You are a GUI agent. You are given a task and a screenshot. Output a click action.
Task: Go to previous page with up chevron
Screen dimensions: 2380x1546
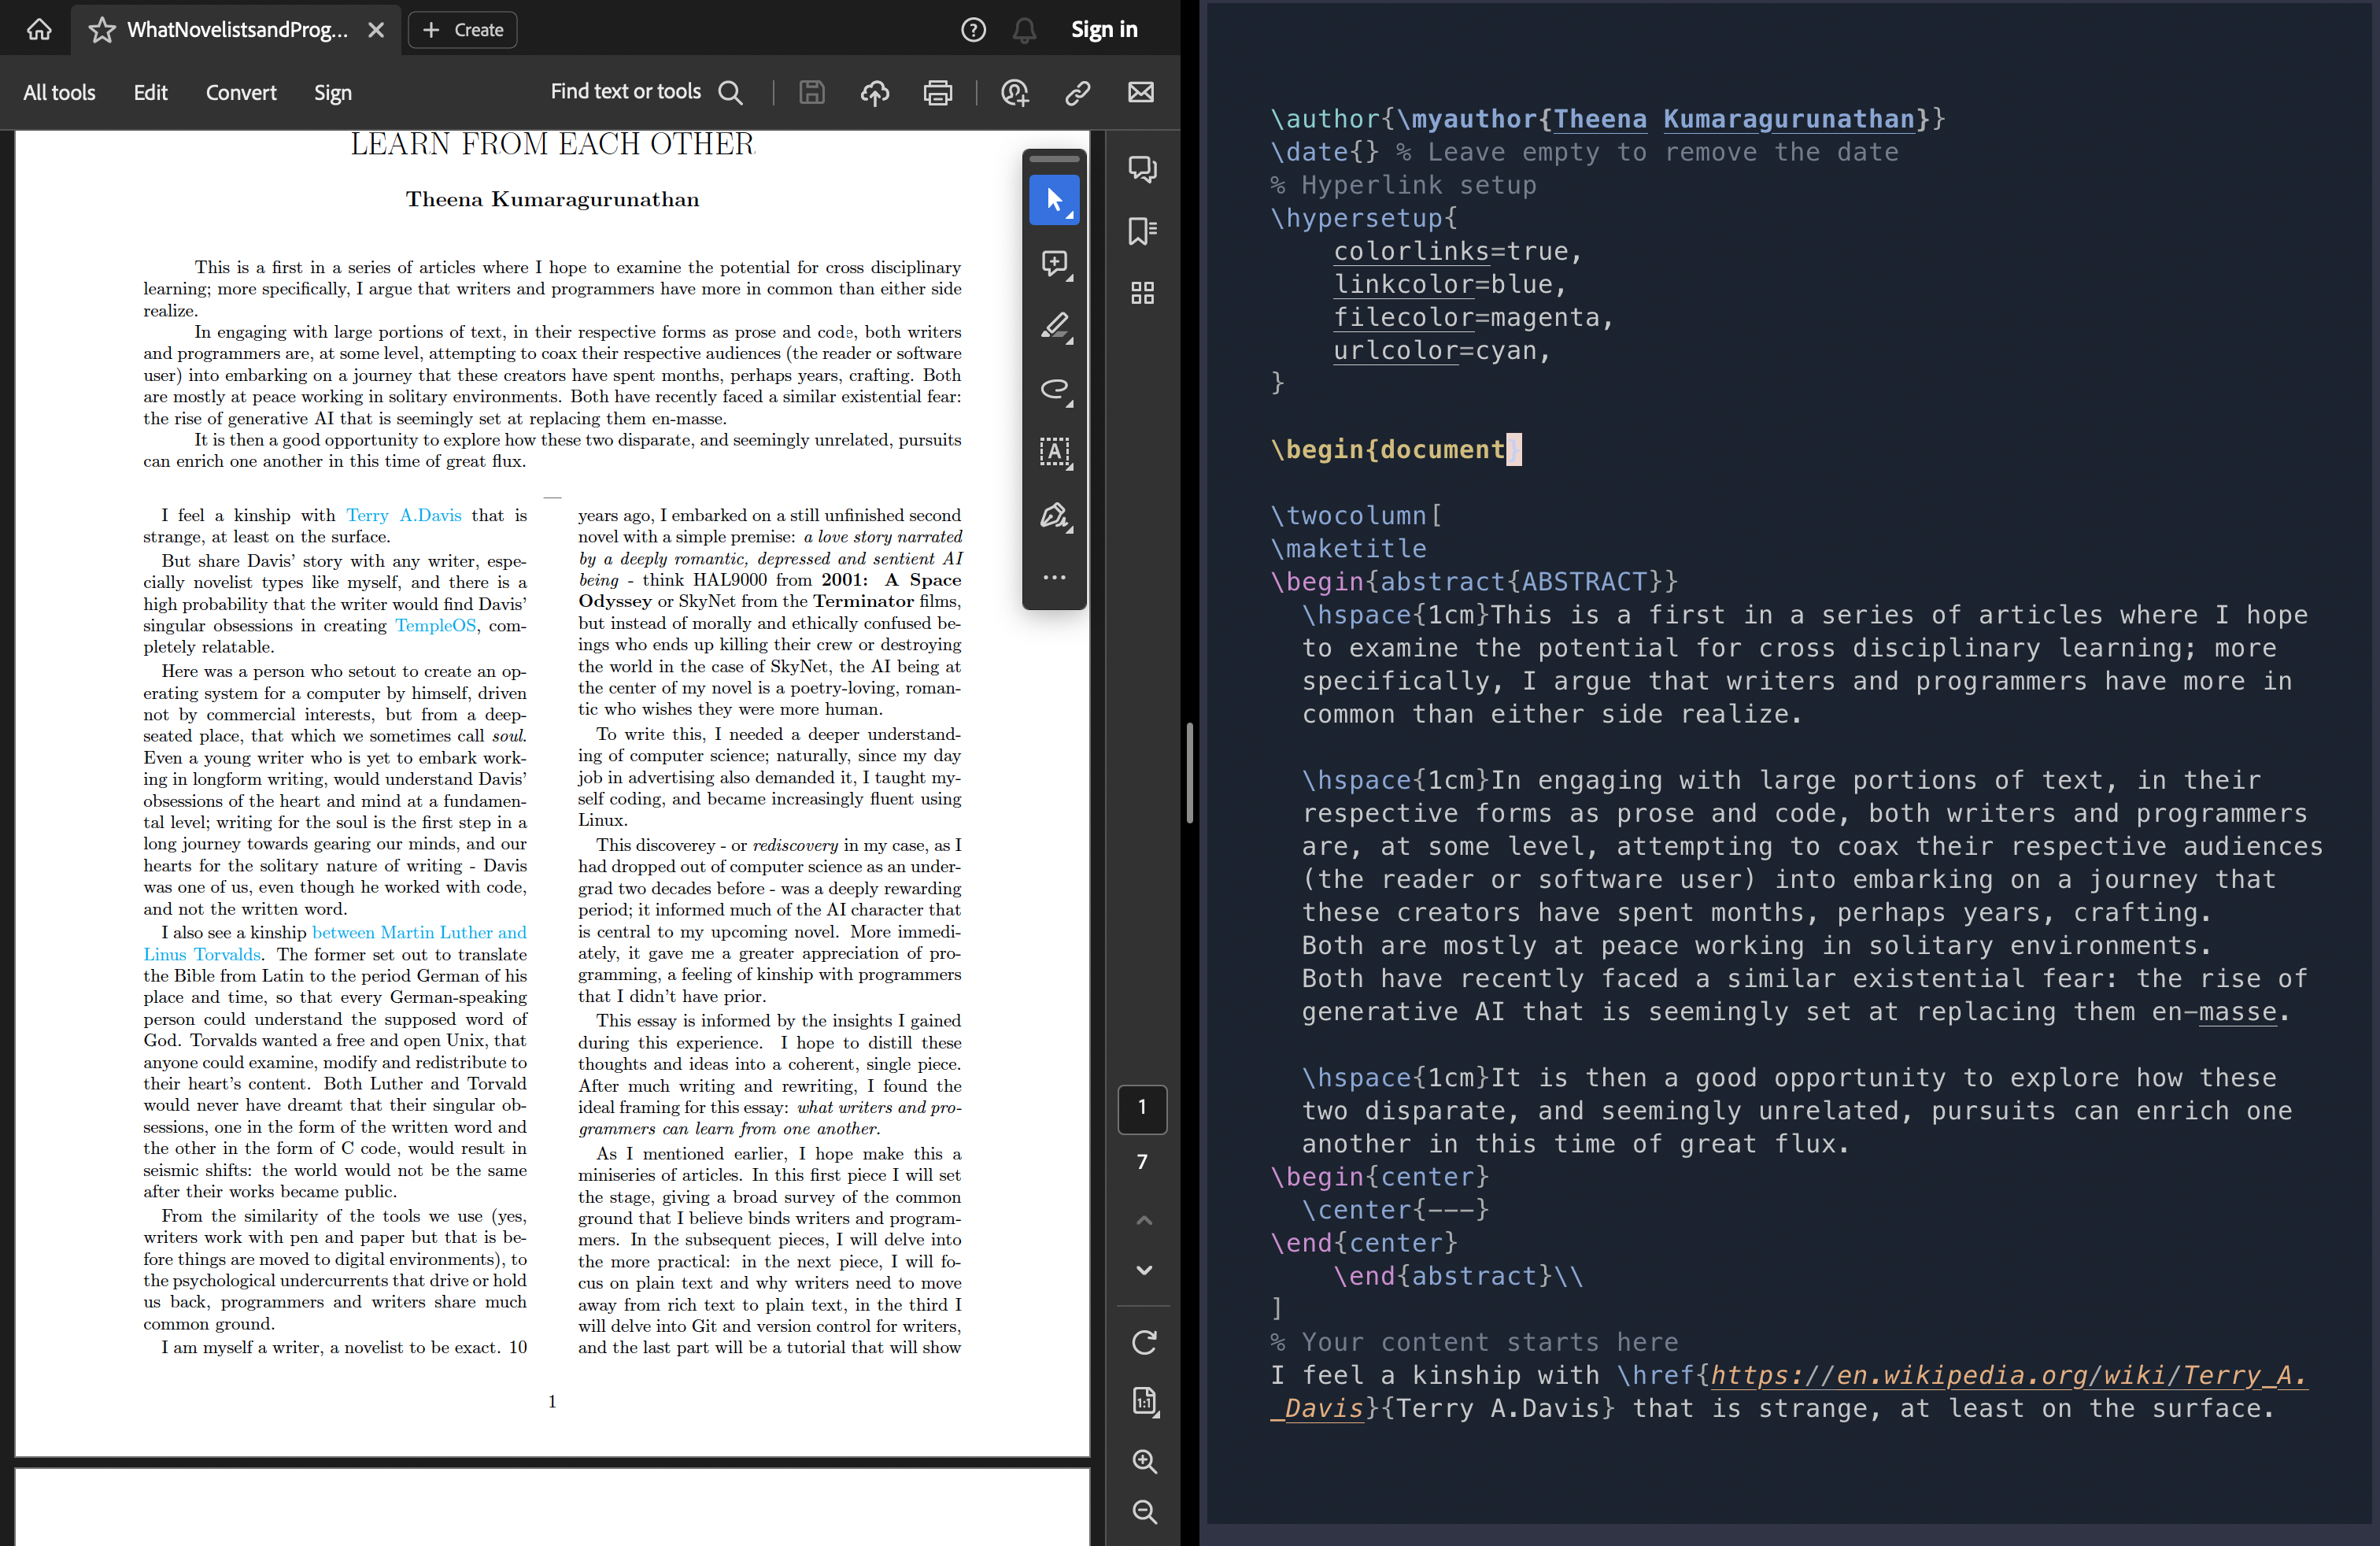1144,1220
